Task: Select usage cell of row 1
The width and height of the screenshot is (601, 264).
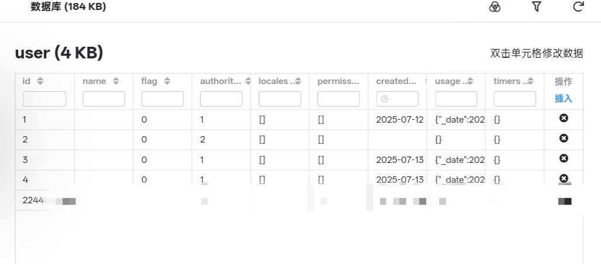Action: pyautogui.click(x=456, y=120)
